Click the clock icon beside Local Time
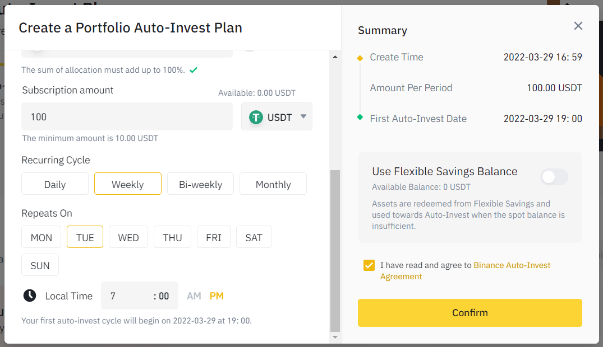 30,296
